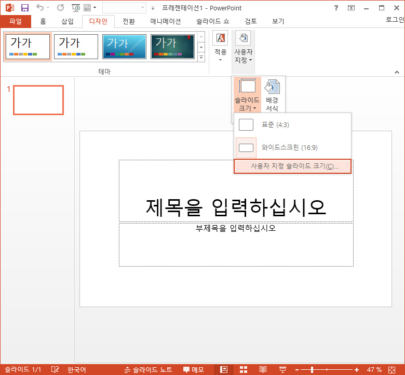405x375 pixels.
Task: Click the 47 % zoom level
Action: click(x=374, y=370)
